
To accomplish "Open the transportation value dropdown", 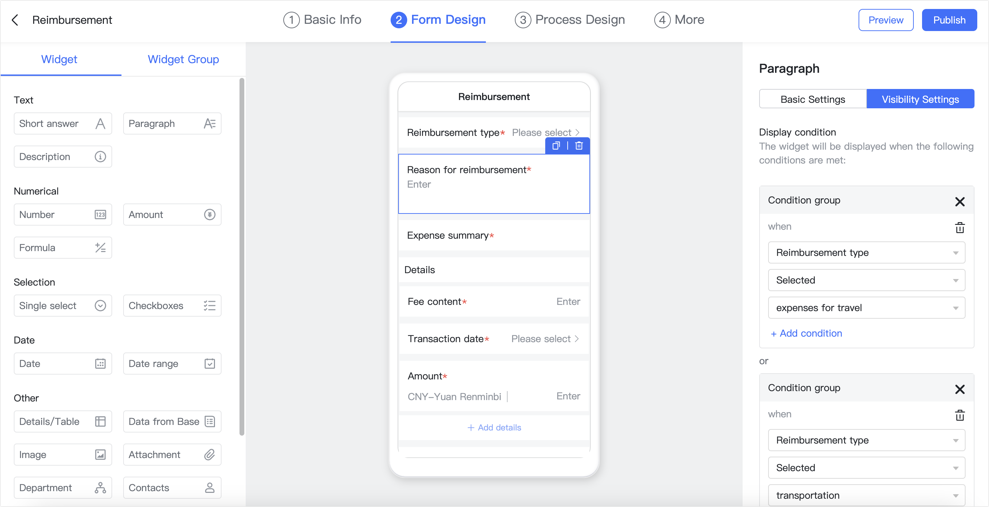I will (866, 495).
